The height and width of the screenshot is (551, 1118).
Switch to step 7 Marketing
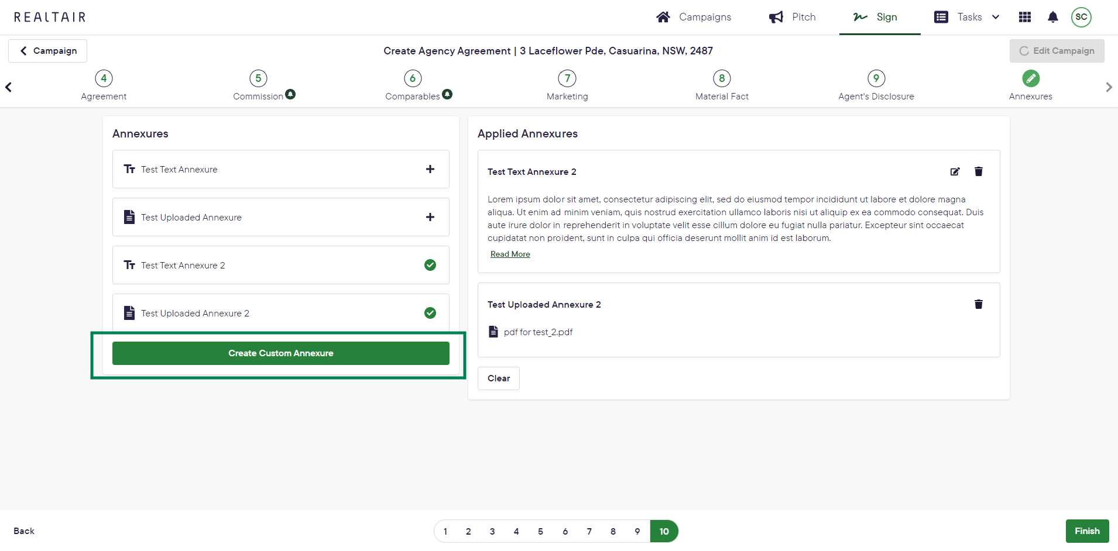pyautogui.click(x=567, y=85)
